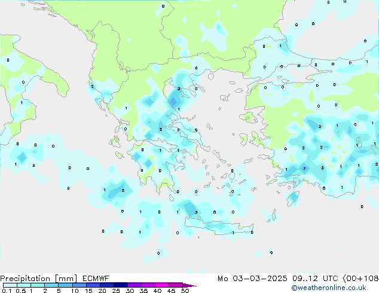This screenshot has width=379, height=293.
Task: Click the '3' value just north of Crete
Action: pyautogui.click(x=196, y=212)
